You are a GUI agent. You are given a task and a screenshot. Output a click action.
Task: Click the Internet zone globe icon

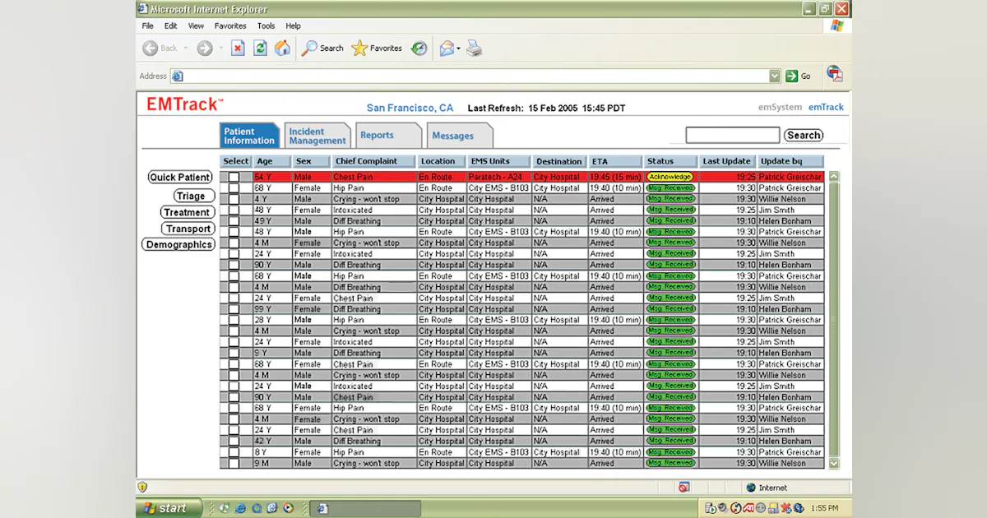tap(750, 488)
